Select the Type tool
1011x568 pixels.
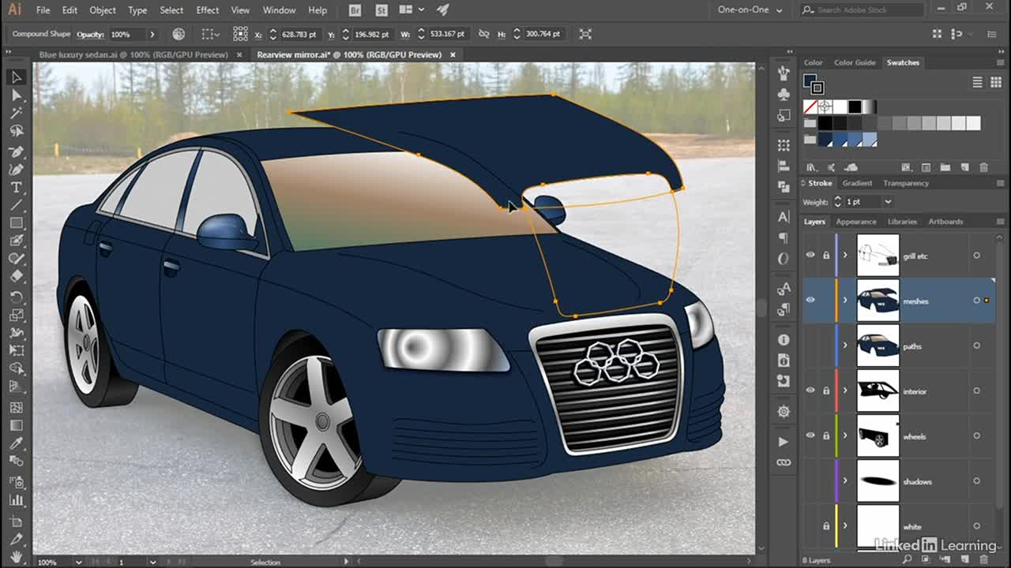coord(16,187)
